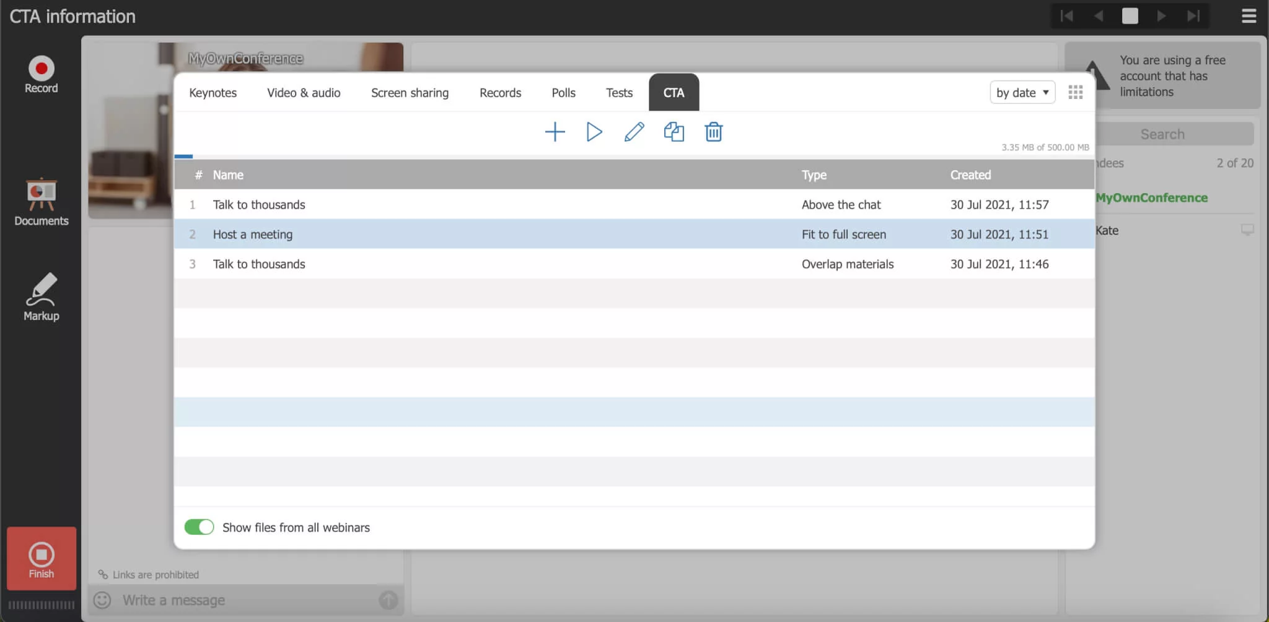
Task: Open the by date sort dropdown
Action: (1022, 93)
